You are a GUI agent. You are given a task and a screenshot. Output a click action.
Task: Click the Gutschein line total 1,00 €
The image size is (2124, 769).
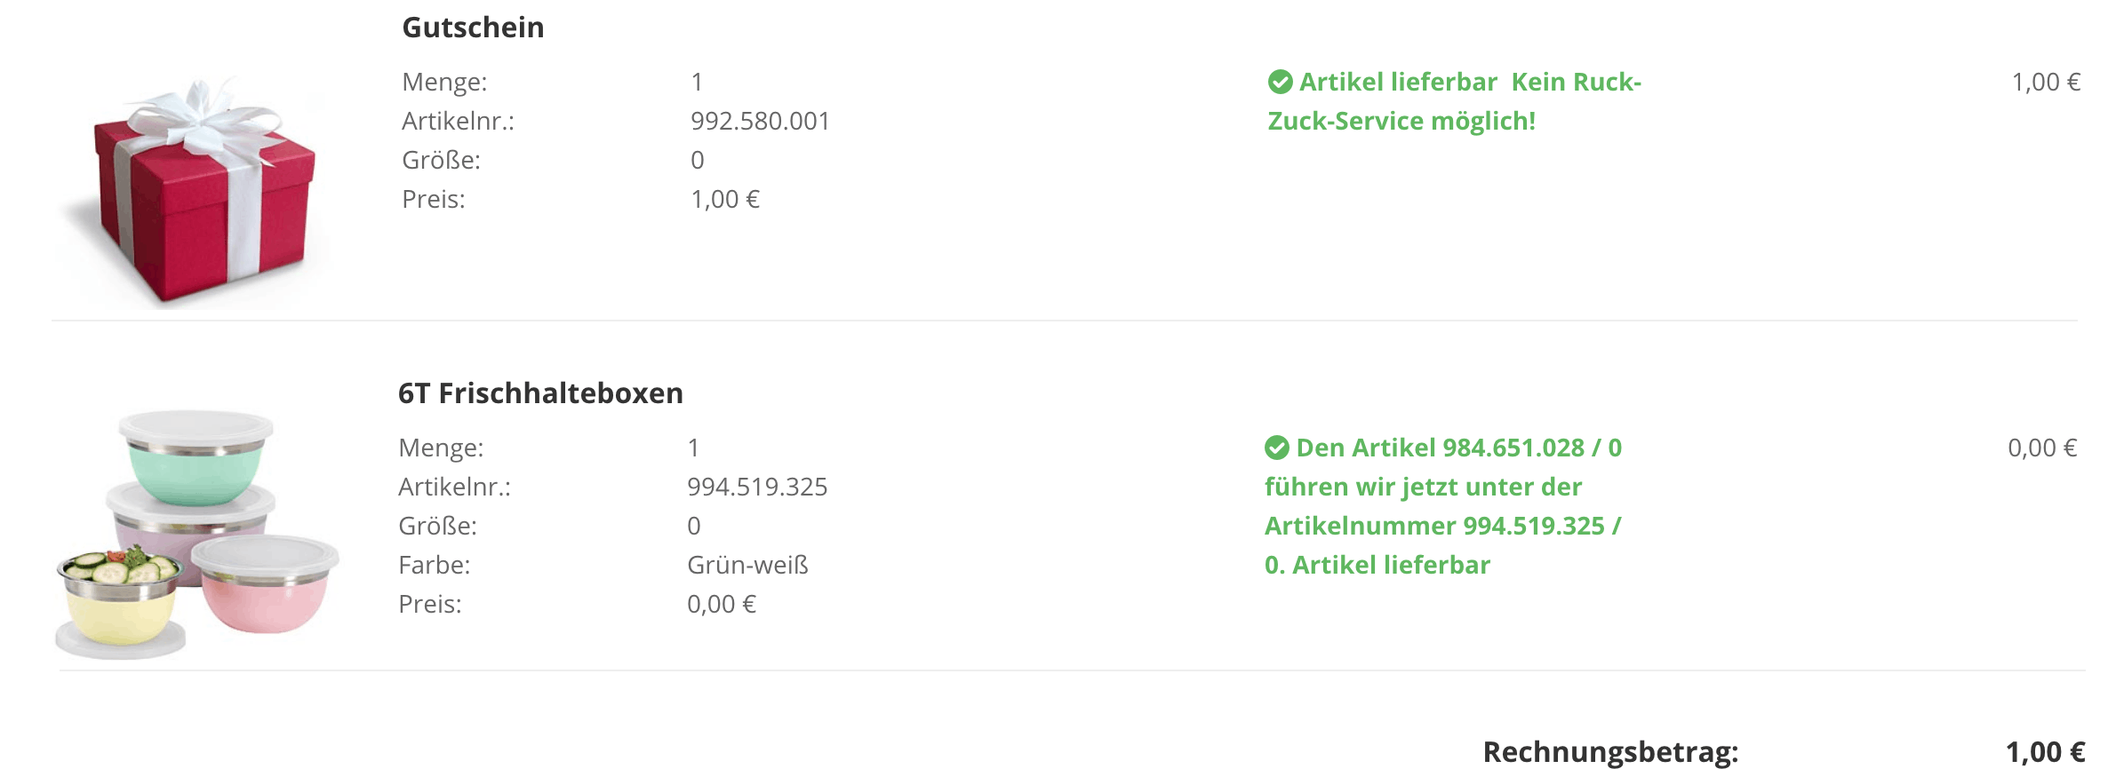(x=2046, y=83)
